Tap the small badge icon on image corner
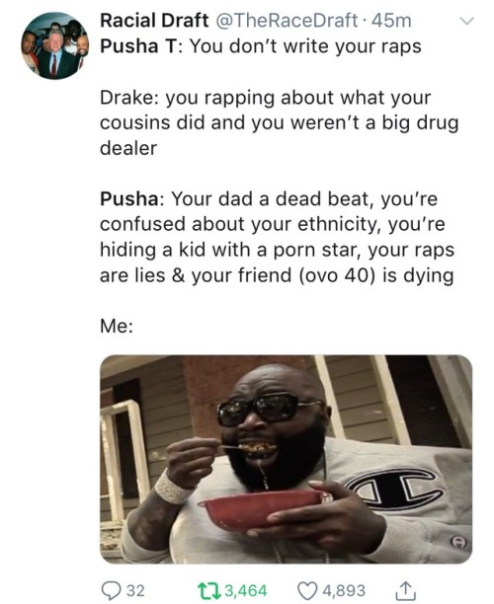Viewport: 494px width, 604px height. pyautogui.click(x=458, y=543)
